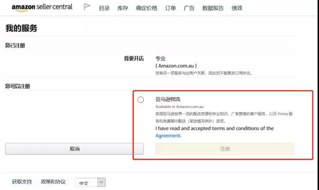
Task: Click the 注册 button
Action: click(x=225, y=149)
